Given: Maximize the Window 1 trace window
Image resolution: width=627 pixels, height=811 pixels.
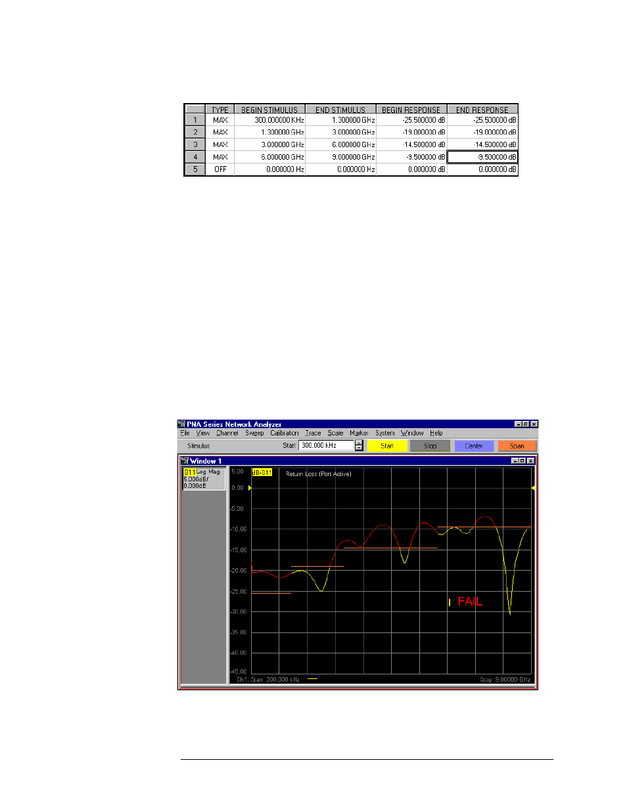Looking at the screenshot, I should click(x=522, y=461).
